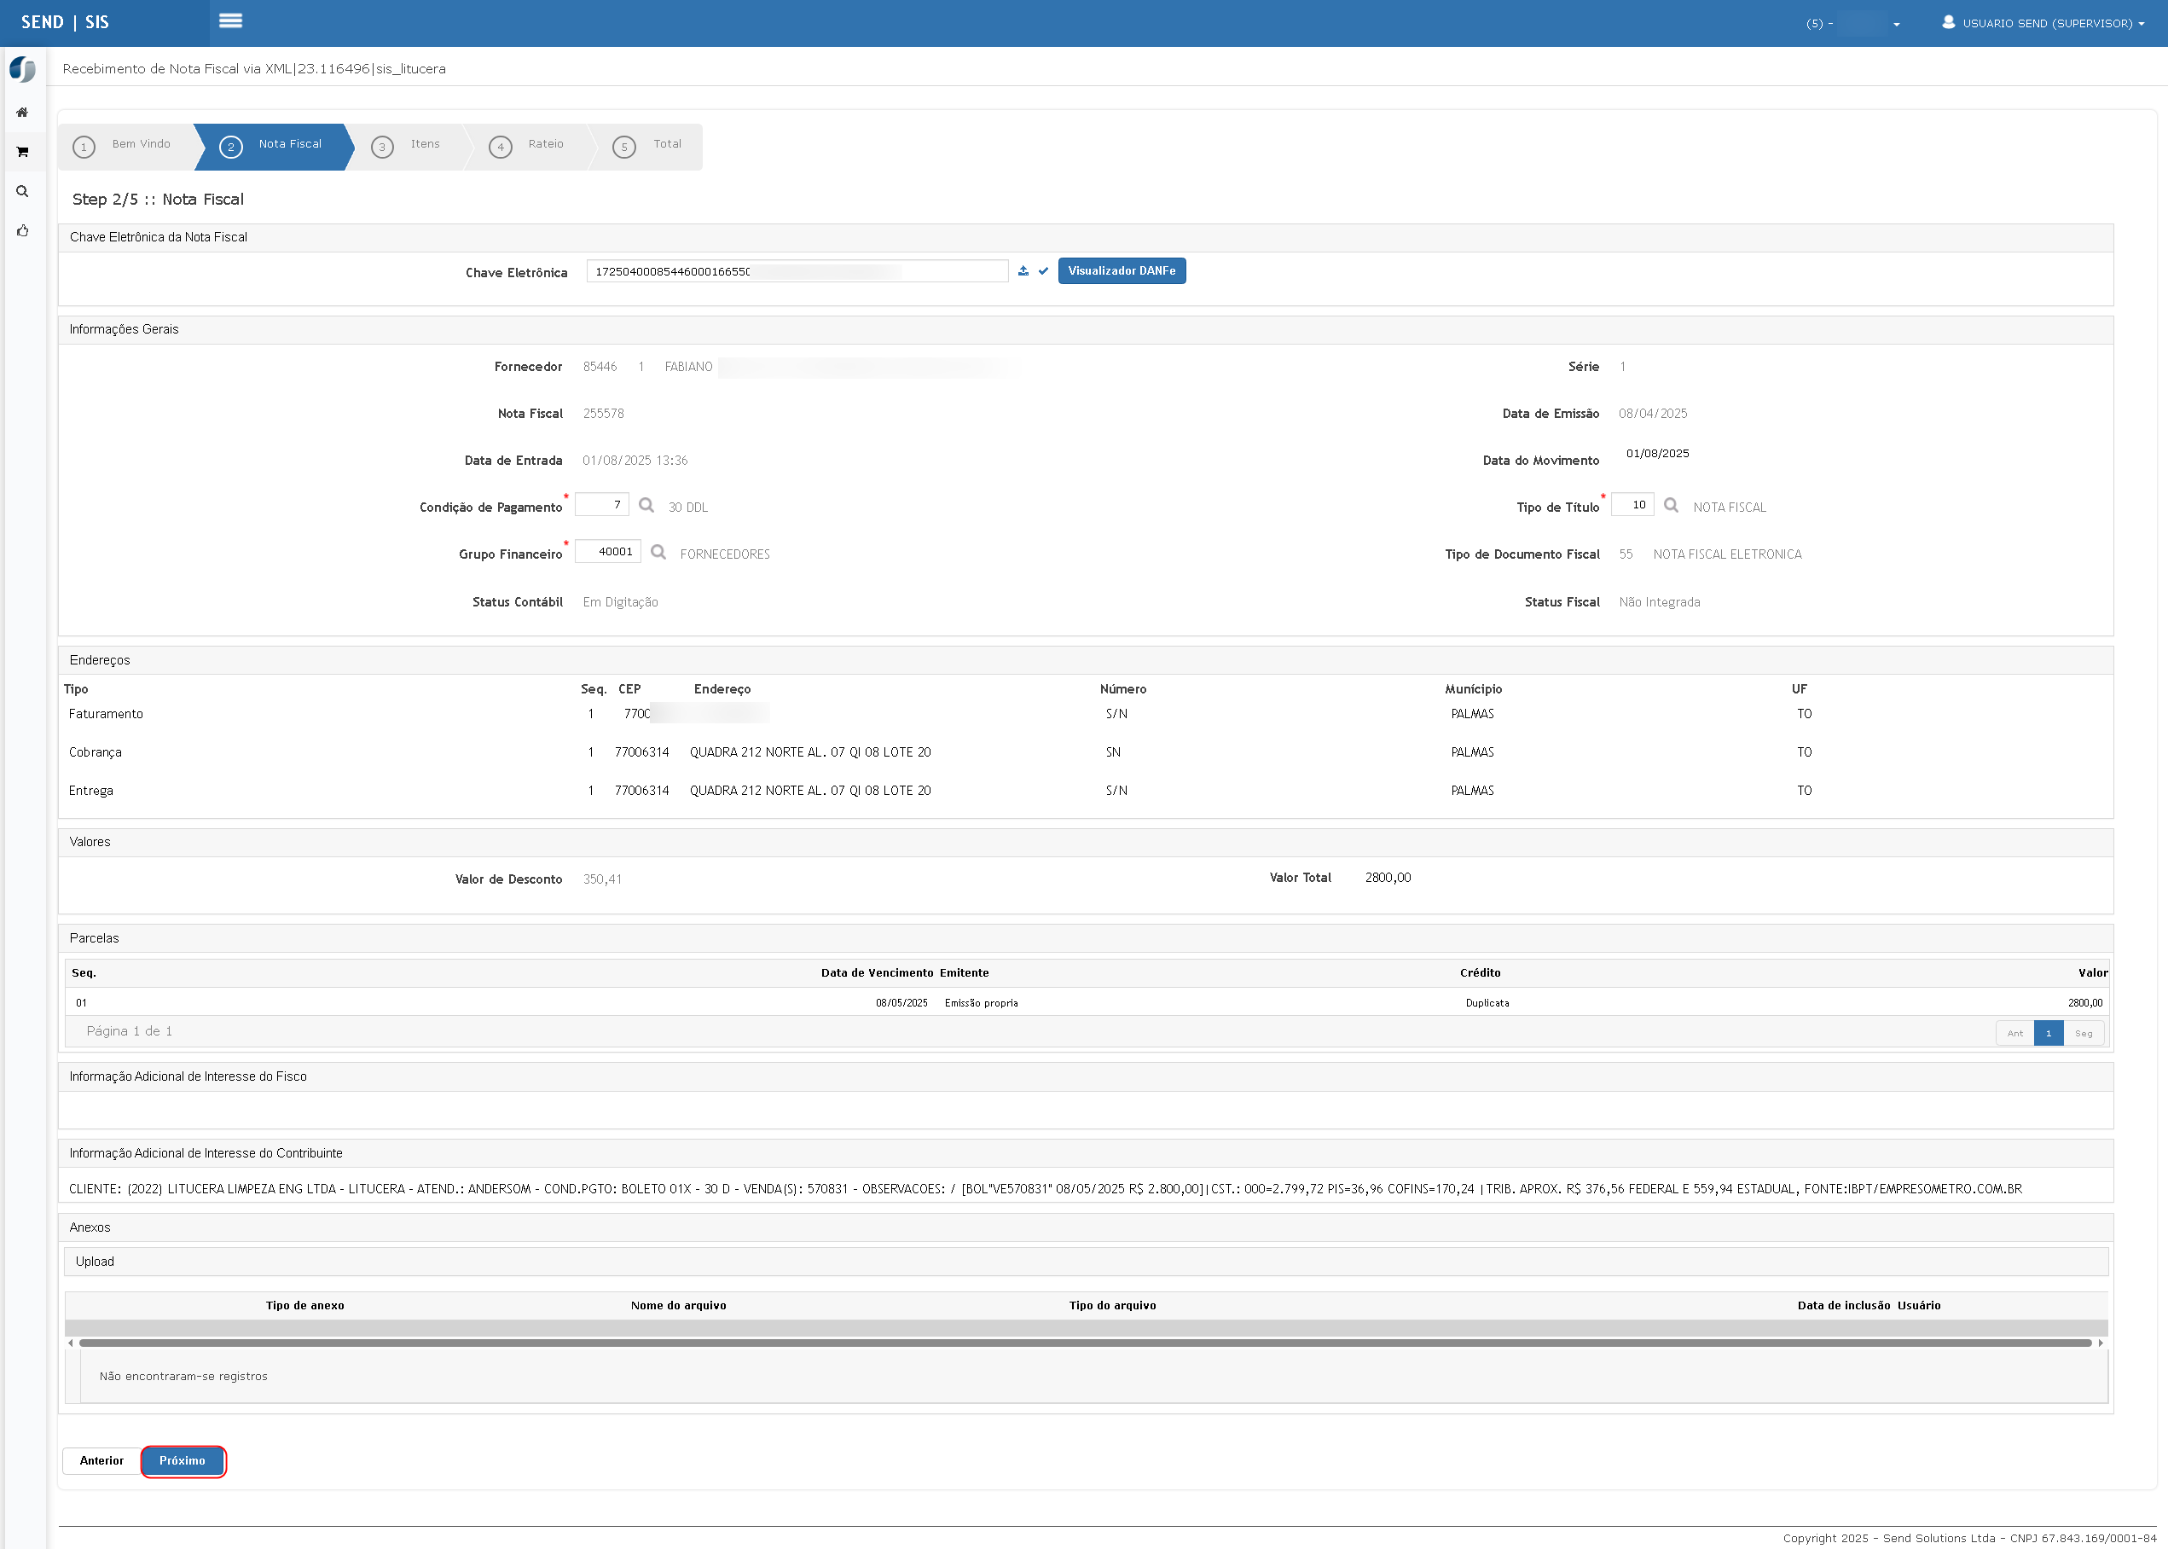The height and width of the screenshot is (1549, 2168).
Task: Click the Anexos section header
Action: (x=1086, y=1227)
